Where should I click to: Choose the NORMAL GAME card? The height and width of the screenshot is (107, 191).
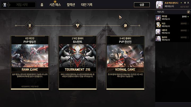(x=125, y=63)
